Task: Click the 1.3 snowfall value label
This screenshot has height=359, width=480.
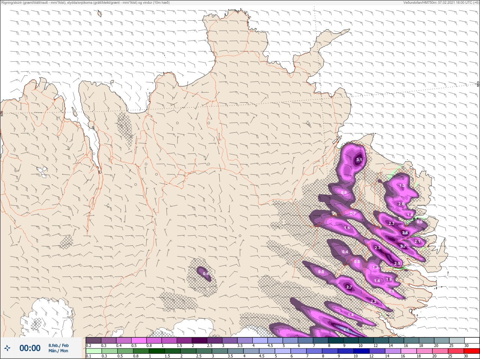Action: (402, 186)
